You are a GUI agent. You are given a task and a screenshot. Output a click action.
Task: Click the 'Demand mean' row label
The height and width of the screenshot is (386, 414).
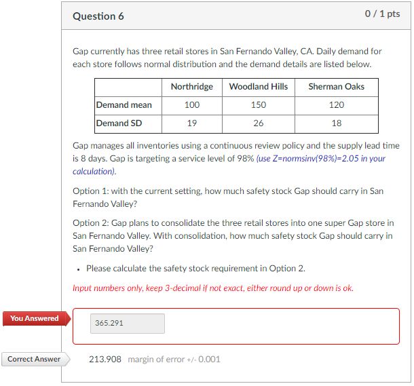(x=124, y=105)
